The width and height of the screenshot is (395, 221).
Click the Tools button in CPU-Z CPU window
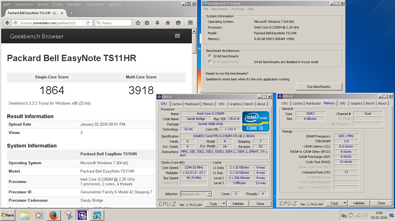click(x=213, y=204)
